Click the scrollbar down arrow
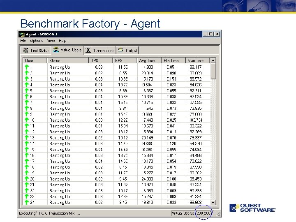This screenshot has width=296, height=222. 213,202
